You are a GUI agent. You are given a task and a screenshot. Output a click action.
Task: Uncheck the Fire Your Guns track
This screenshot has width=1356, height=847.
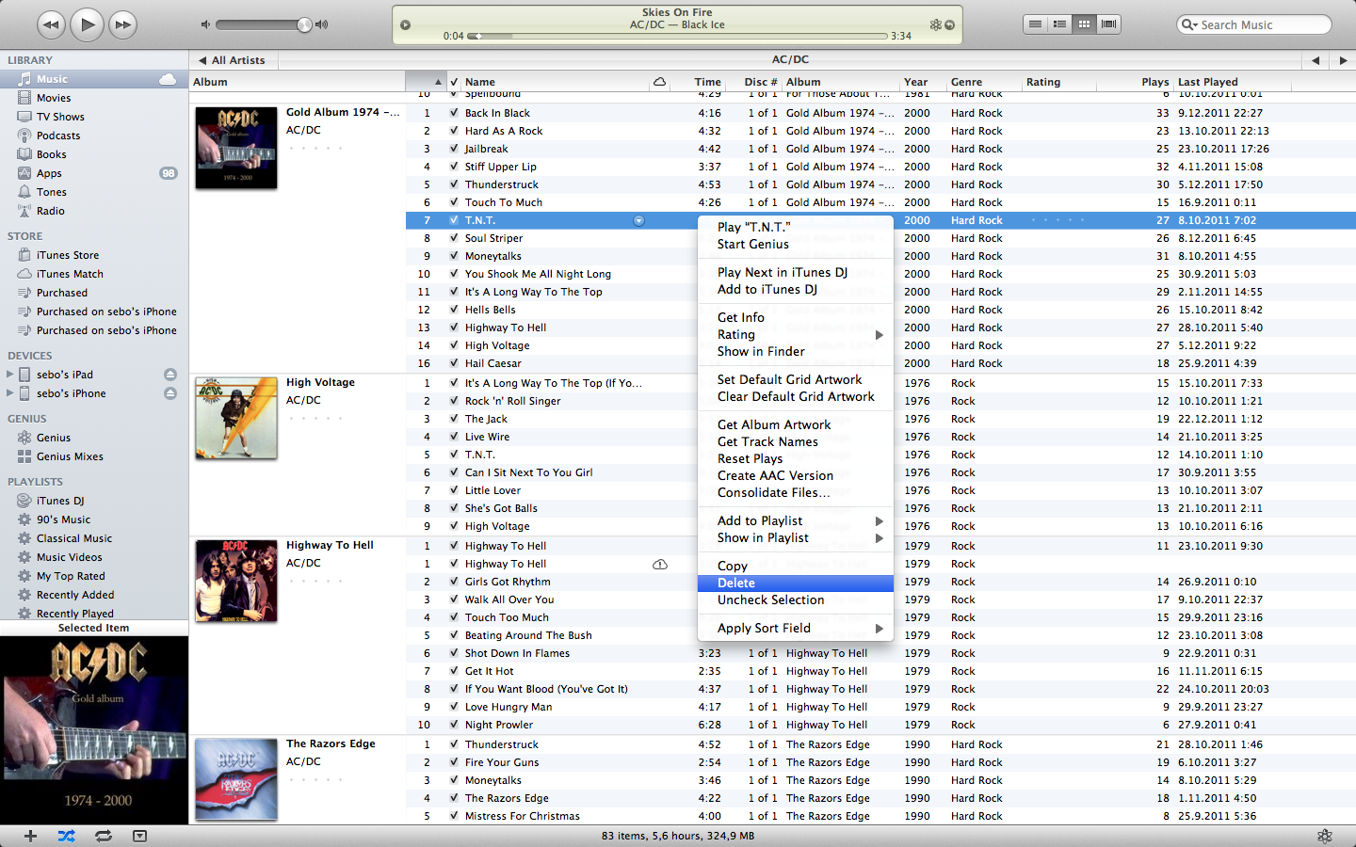coord(454,762)
